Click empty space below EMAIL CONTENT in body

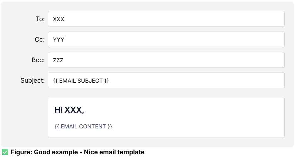click(166, 133)
